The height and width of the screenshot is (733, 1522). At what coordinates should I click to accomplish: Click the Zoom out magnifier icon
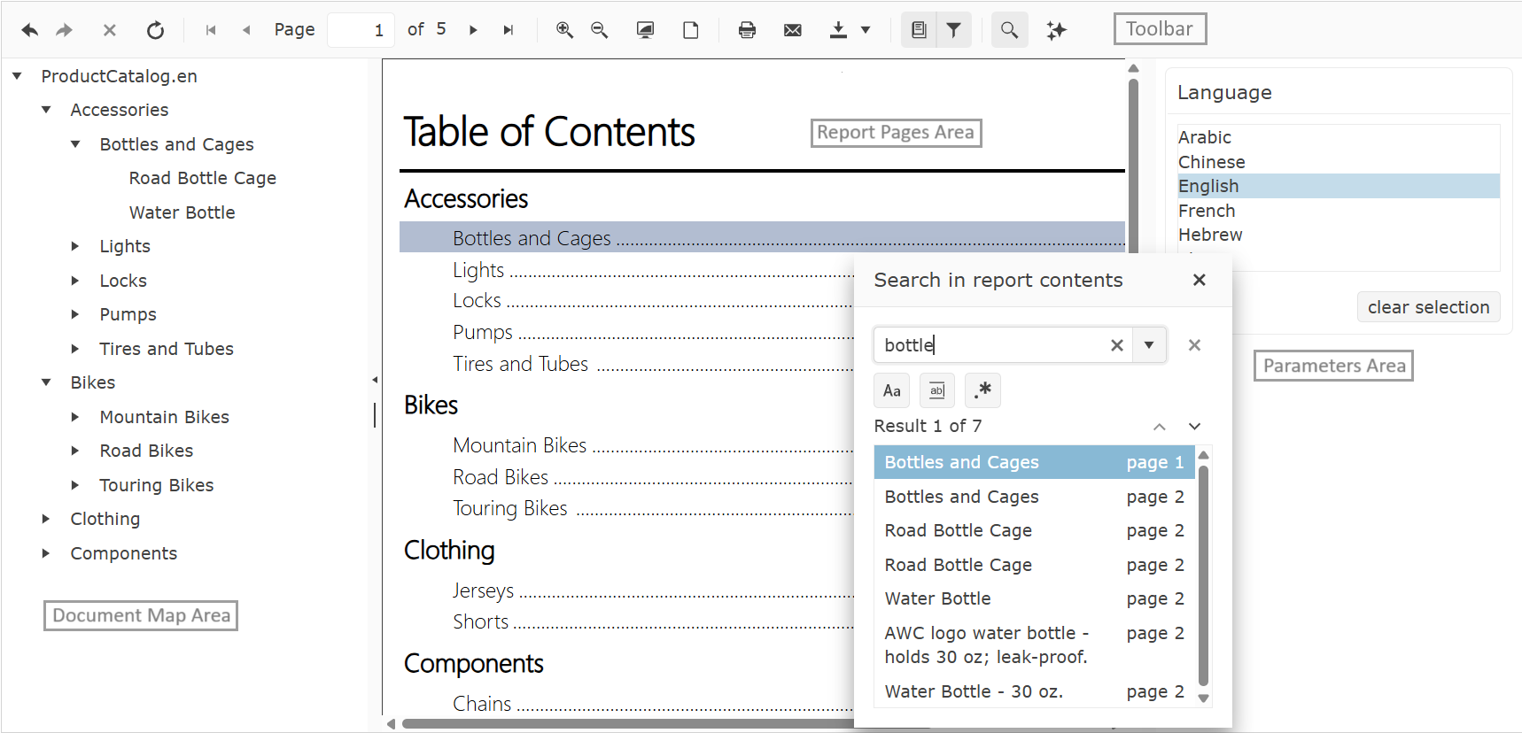(600, 30)
